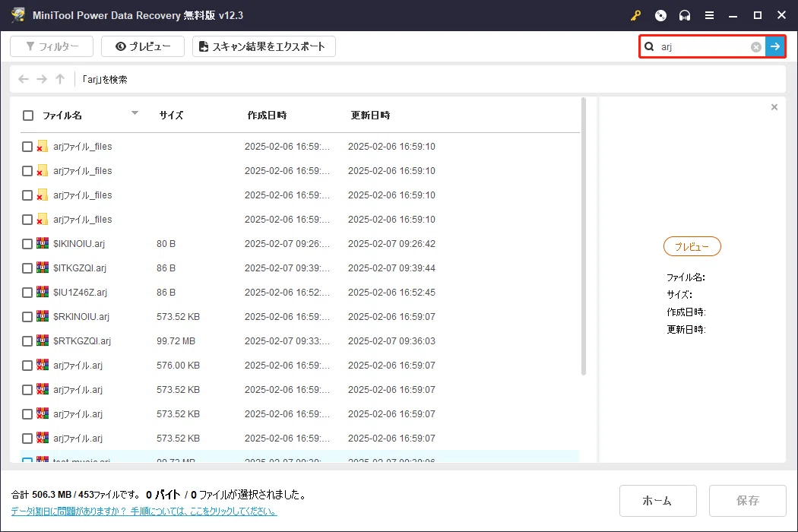The image size is (798, 532).
Task: Sort by the ファイル名 column header
Action: point(62,116)
